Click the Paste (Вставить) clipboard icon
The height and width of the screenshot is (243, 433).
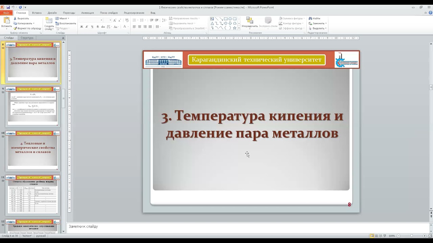6,21
